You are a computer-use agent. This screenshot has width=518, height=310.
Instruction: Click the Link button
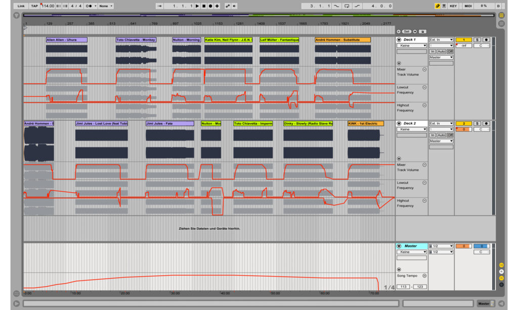21,6
